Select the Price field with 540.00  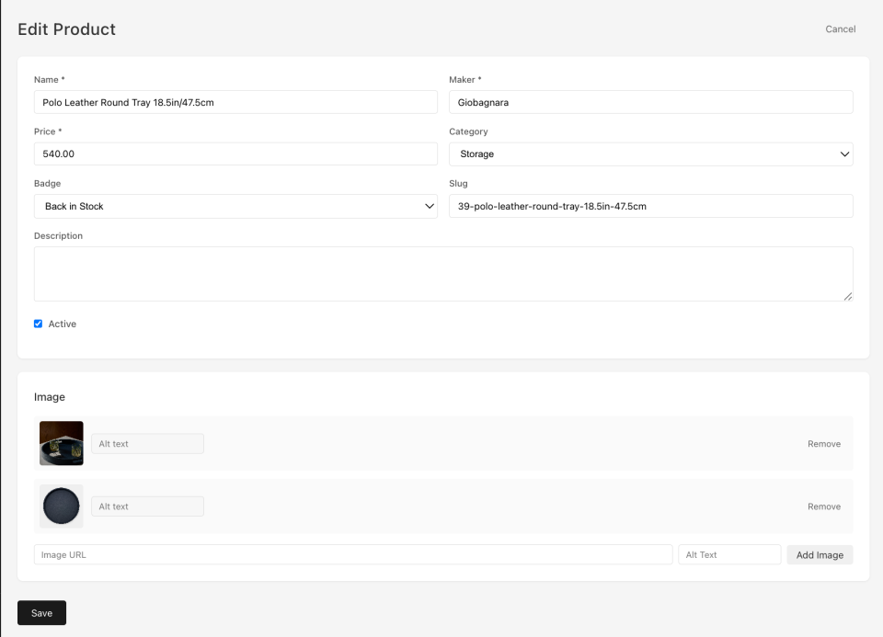(x=235, y=154)
